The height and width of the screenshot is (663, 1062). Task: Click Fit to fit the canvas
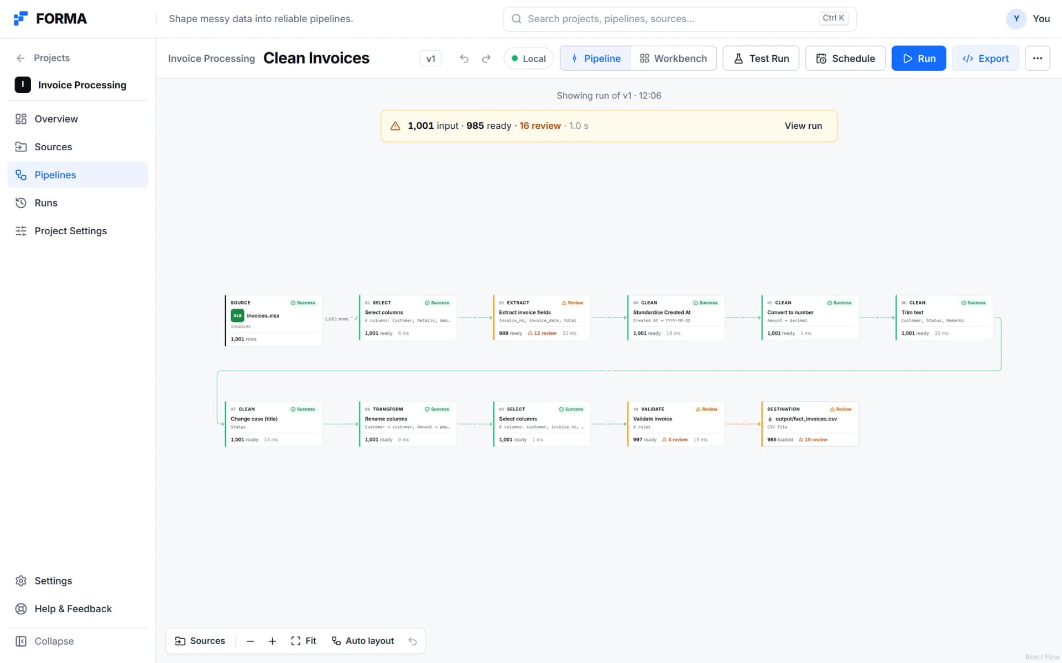click(x=303, y=641)
